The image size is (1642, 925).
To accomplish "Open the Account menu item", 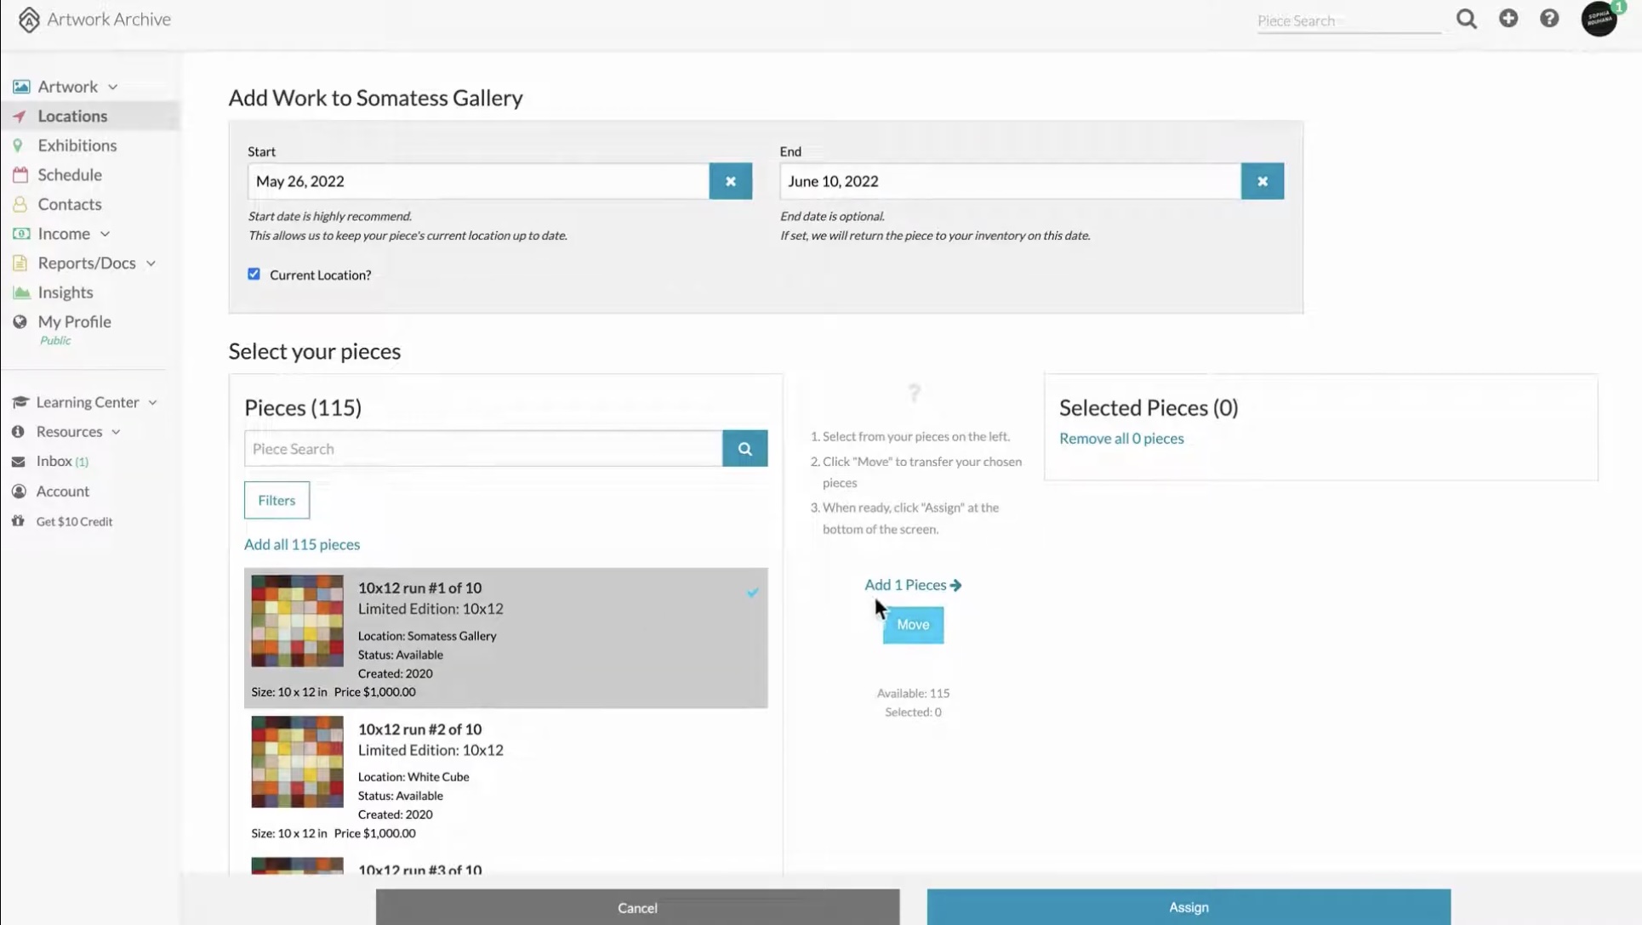I will (x=63, y=491).
